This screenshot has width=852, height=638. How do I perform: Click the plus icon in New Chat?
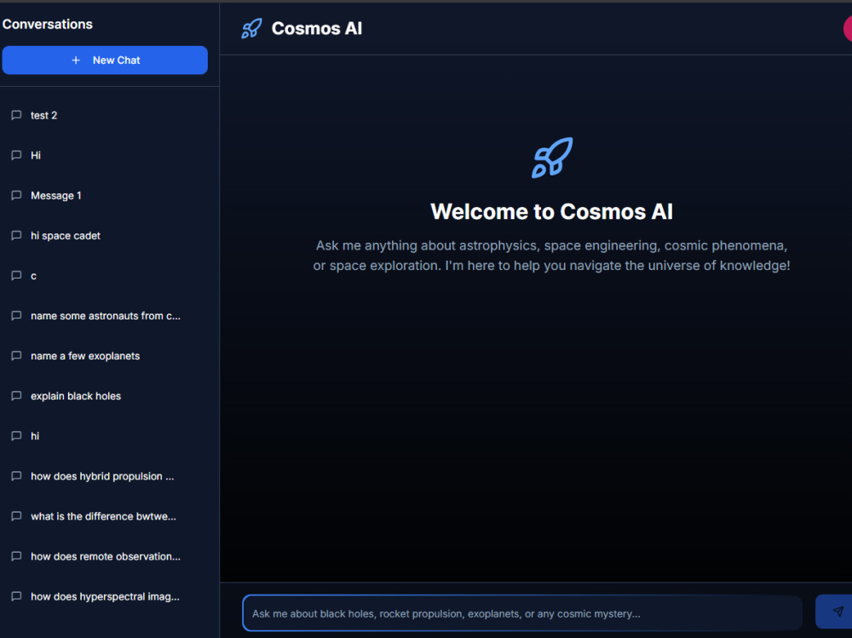(76, 60)
